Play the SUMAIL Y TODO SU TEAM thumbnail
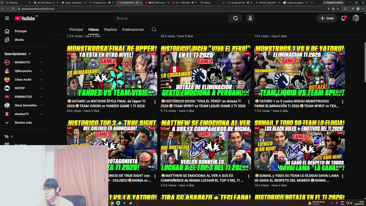 [x=300, y=145]
